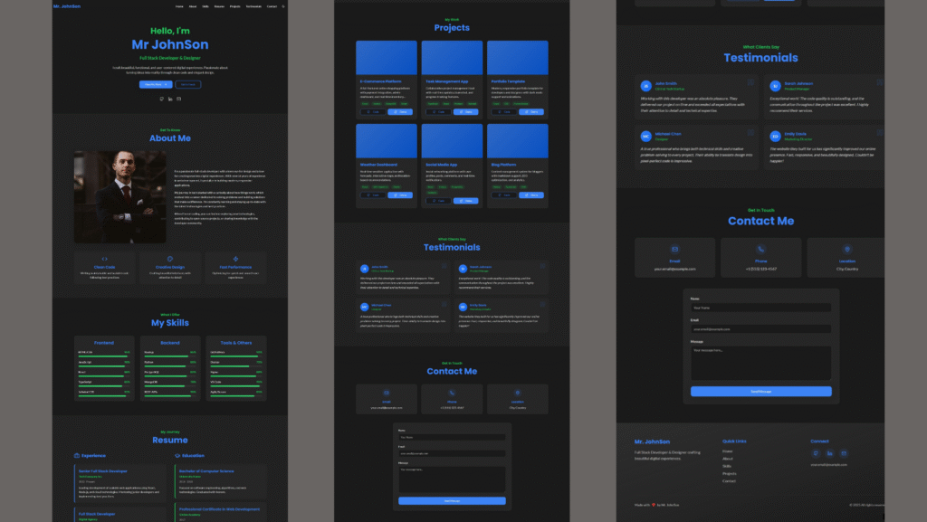Image resolution: width=927 pixels, height=522 pixels.
Task: Follow the Projects link under Quick Links
Action: click(730, 474)
